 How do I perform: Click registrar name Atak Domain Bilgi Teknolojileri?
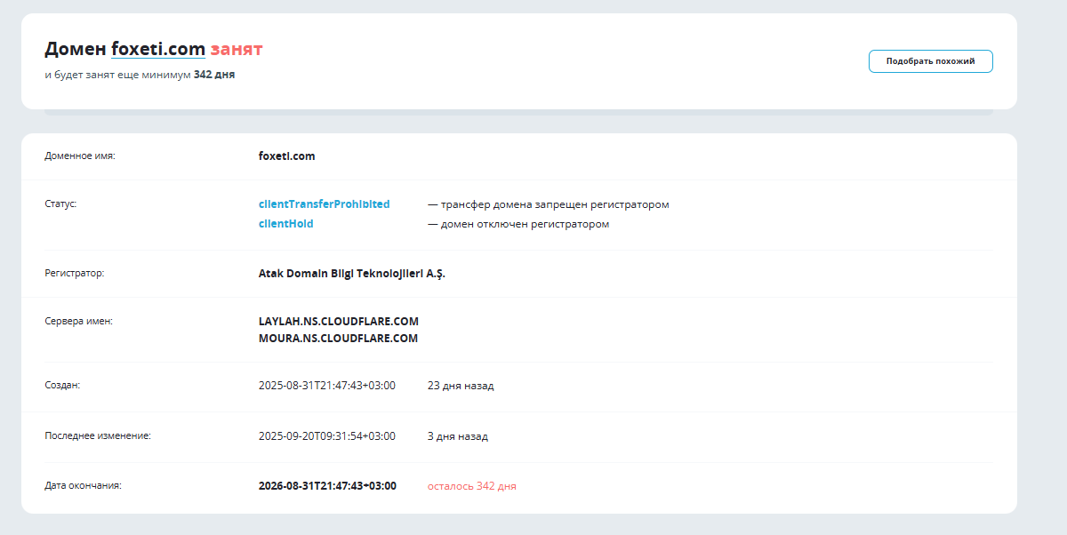[351, 274]
